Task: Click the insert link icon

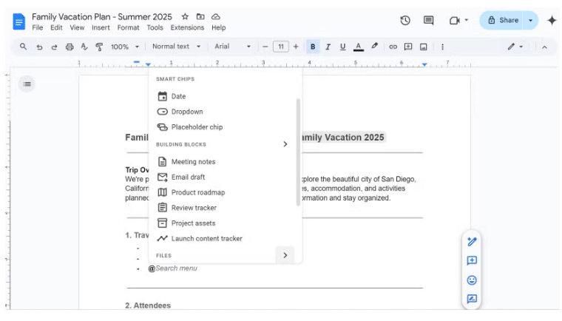Action: tap(393, 47)
